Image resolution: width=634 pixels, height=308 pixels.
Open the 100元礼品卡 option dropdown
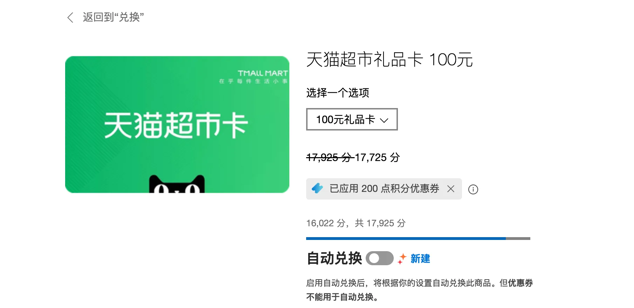point(352,119)
